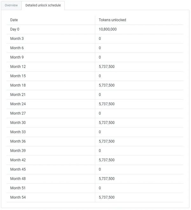Click the Date column header

[14, 20]
